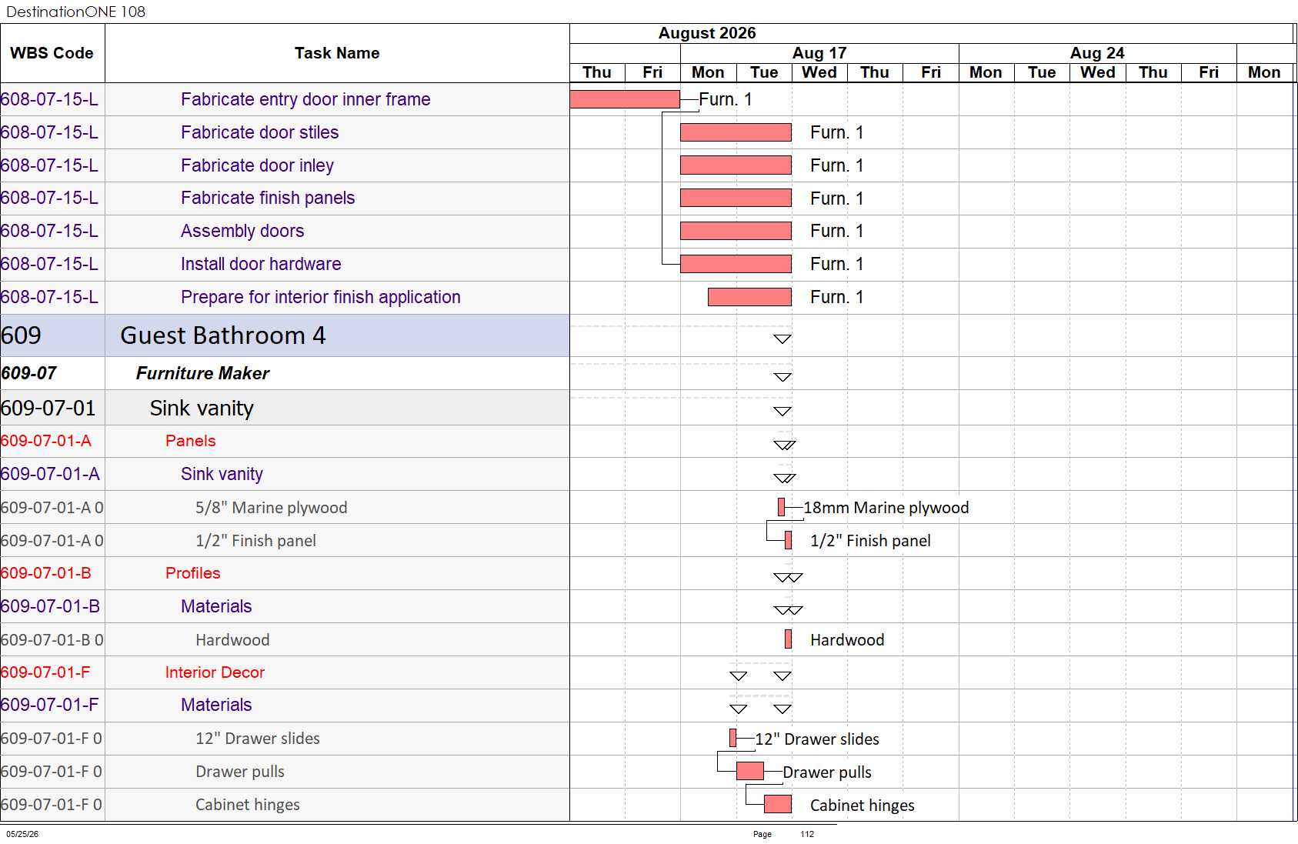Click the Cabinet hinges Gantt bar

click(778, 804)
